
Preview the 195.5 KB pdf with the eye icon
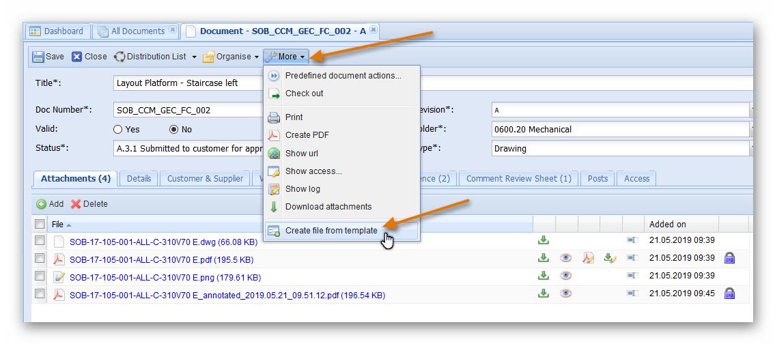coord(566,257)
